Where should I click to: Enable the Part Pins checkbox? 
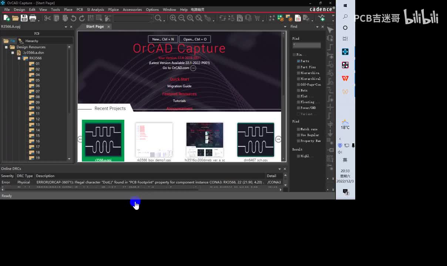[298, 67]
